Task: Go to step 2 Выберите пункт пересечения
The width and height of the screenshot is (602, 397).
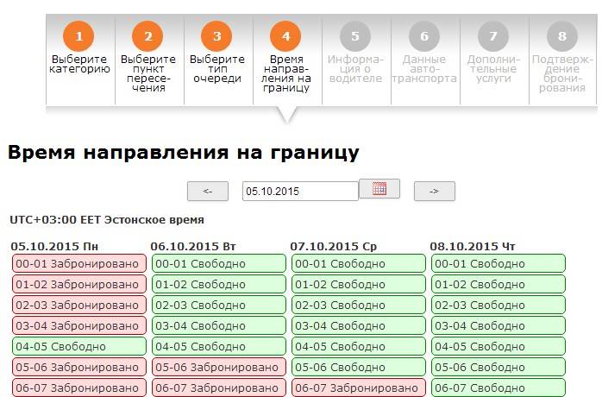Action: (148, 60)
